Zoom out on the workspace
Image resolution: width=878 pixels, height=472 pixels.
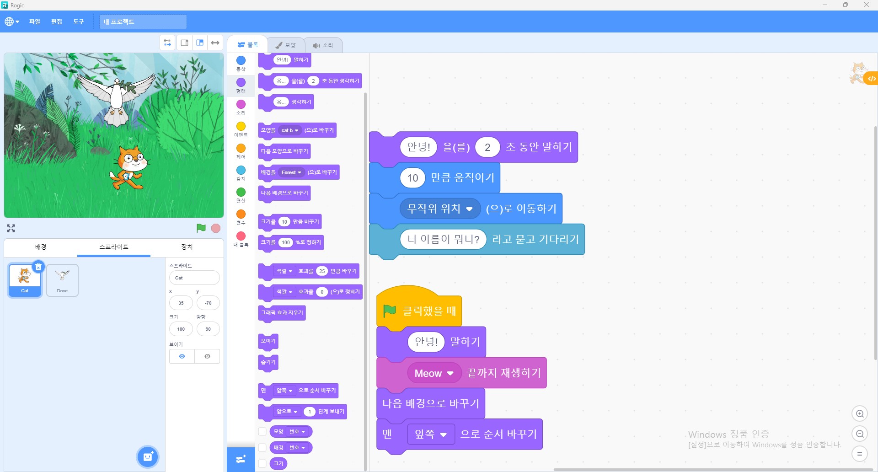point(860,434)
